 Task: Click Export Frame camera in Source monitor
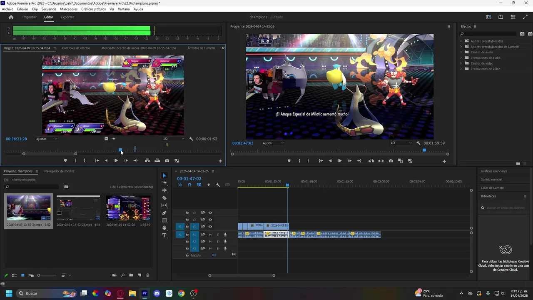(167, 160)
